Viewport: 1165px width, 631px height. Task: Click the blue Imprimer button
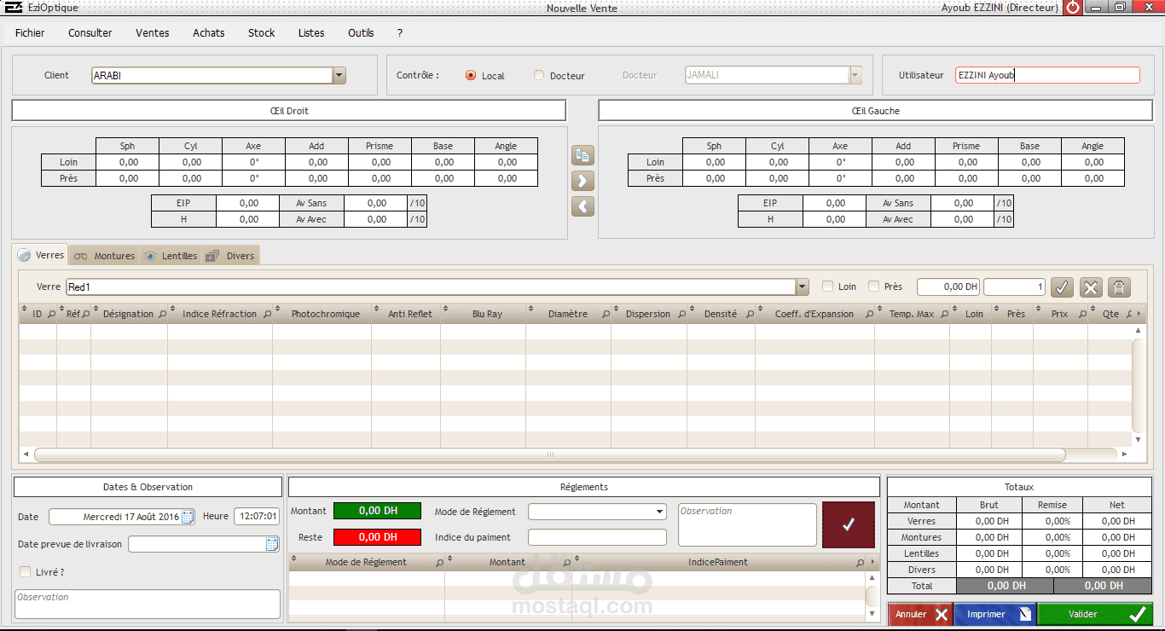tap(995, 614)
